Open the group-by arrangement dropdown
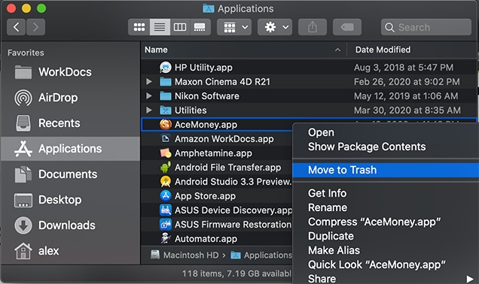Viewport: 479px width, 284px height. tap(234, 28)
